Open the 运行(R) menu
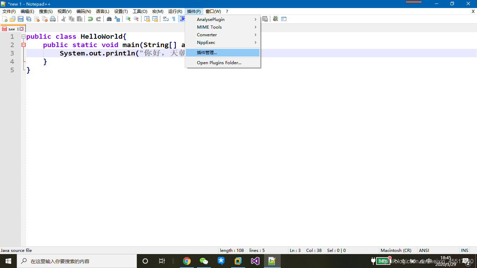Image resolution: width=477 pixels, height=268 pixels. click(x=175, y=12)
